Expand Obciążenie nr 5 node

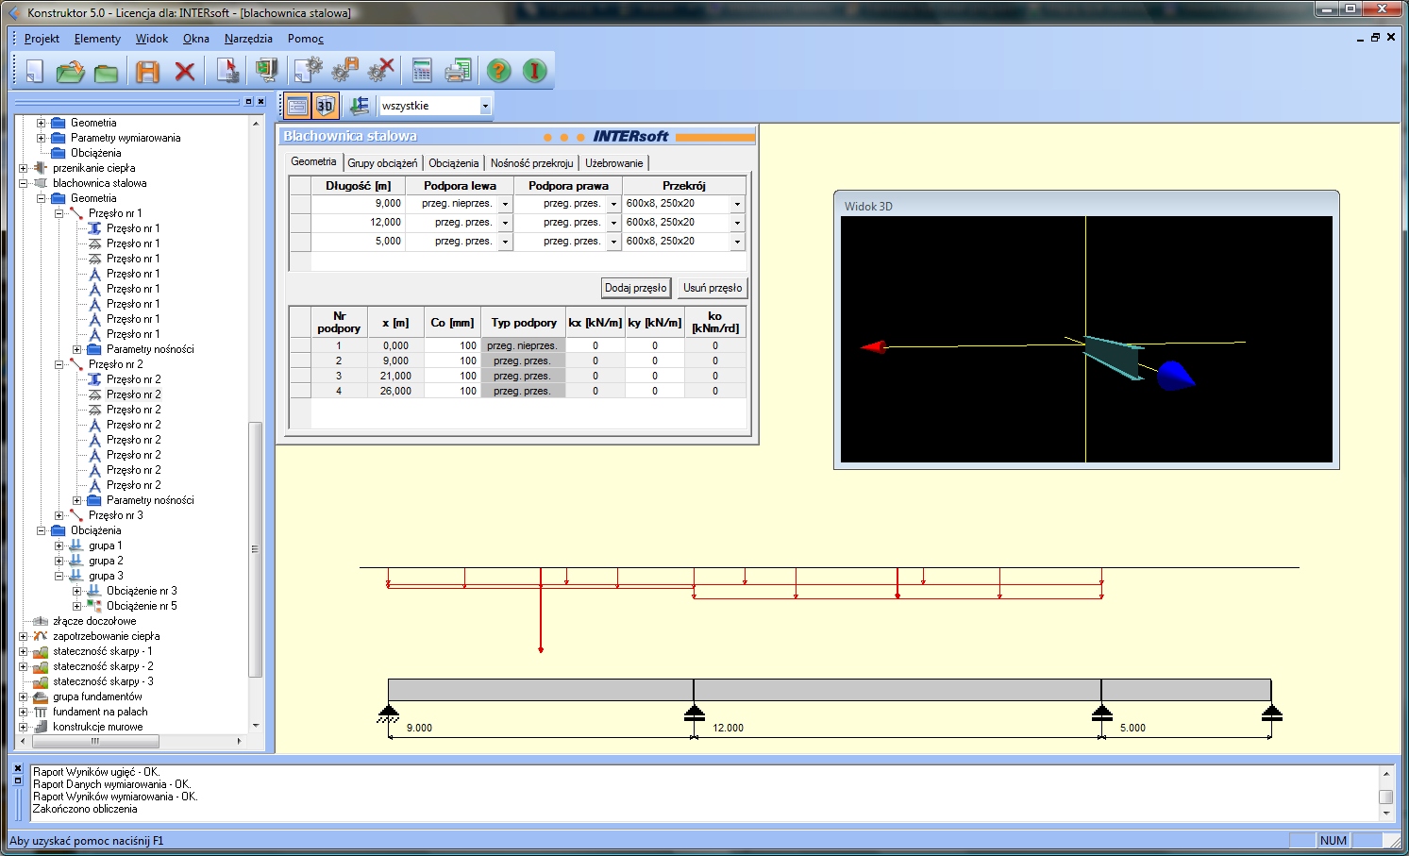coord(76,606)
